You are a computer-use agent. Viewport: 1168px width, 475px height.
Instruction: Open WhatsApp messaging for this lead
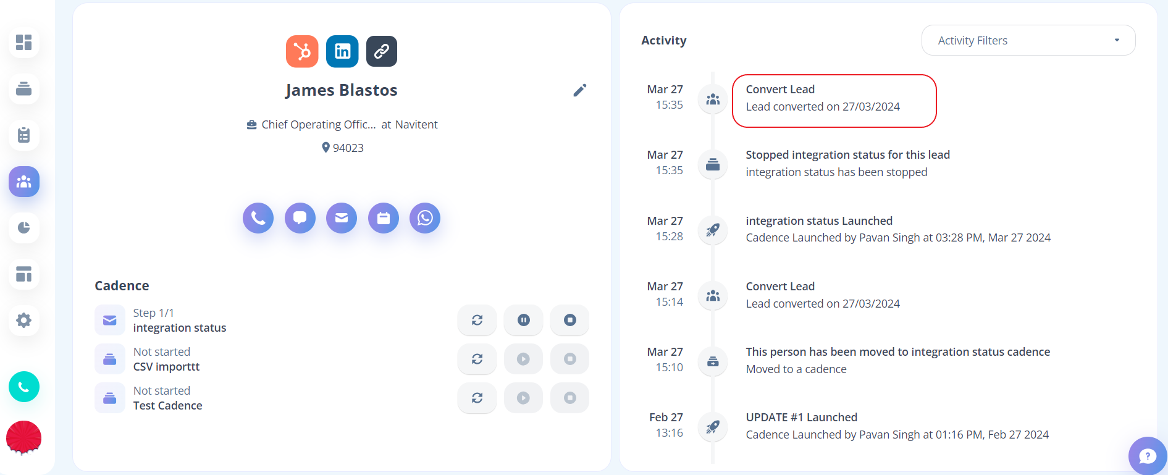coord(425,218)
